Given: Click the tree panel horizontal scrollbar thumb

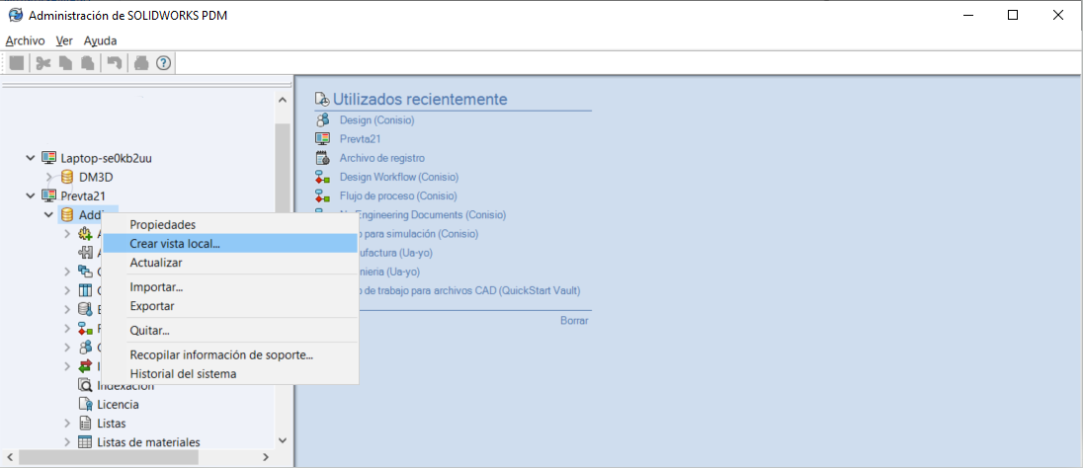Looking at the screenshot, I should coord(108,457).
